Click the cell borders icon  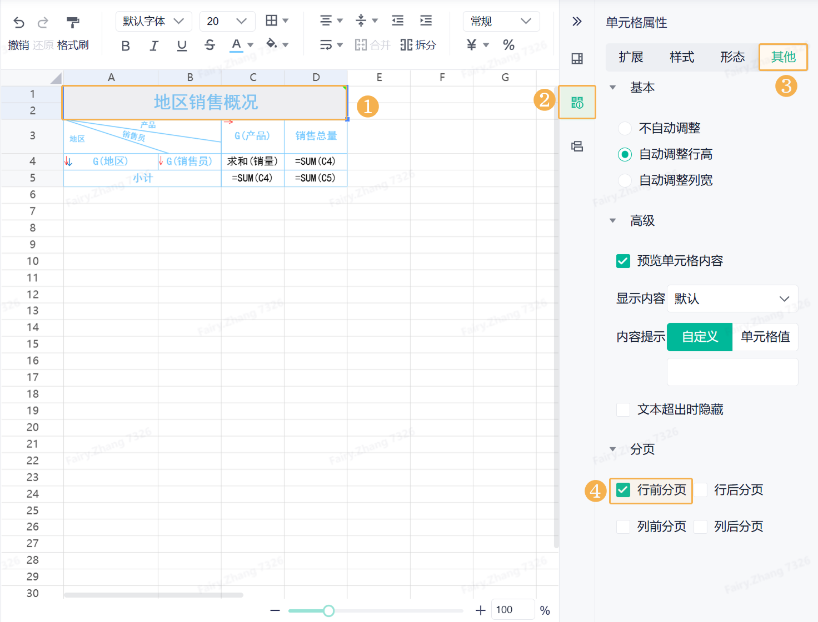(271, 21)
